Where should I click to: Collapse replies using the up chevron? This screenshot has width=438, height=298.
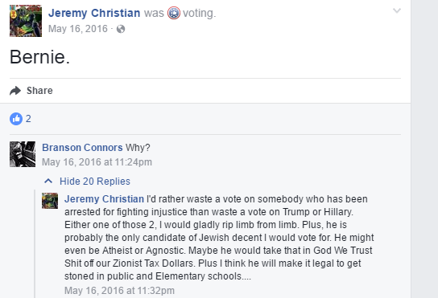[48, 182]
